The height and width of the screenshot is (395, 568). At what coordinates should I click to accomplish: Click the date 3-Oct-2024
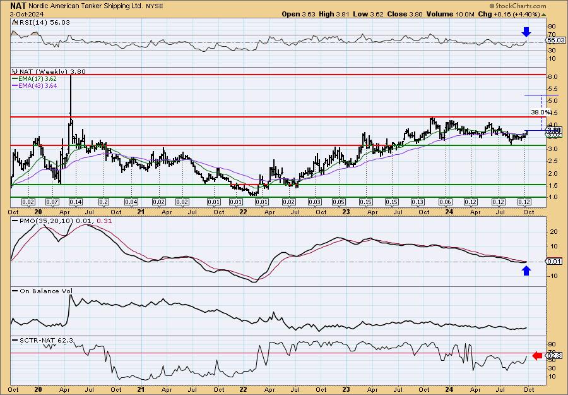(x=27, y=15)
